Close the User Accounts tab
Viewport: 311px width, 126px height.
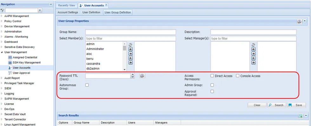(106, 5)
